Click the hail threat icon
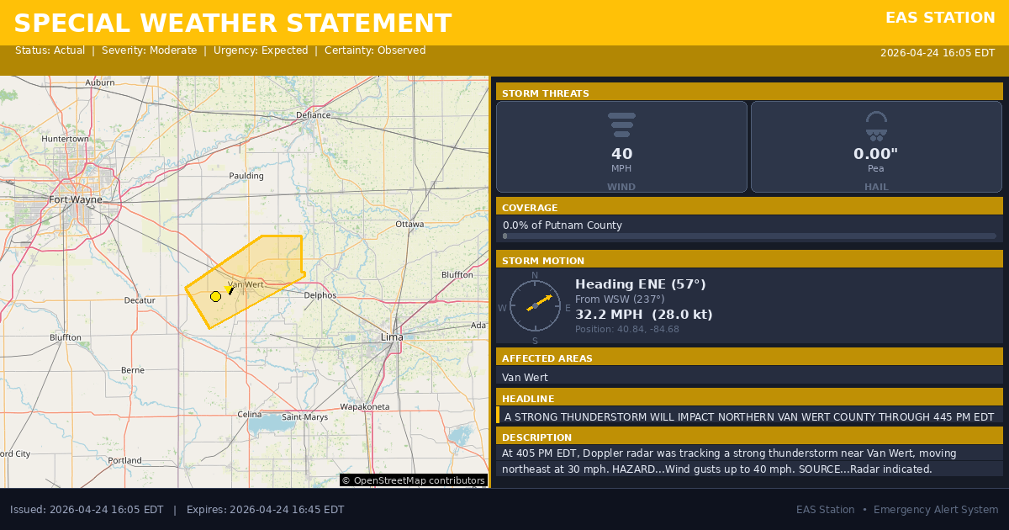 coord(876,125)
